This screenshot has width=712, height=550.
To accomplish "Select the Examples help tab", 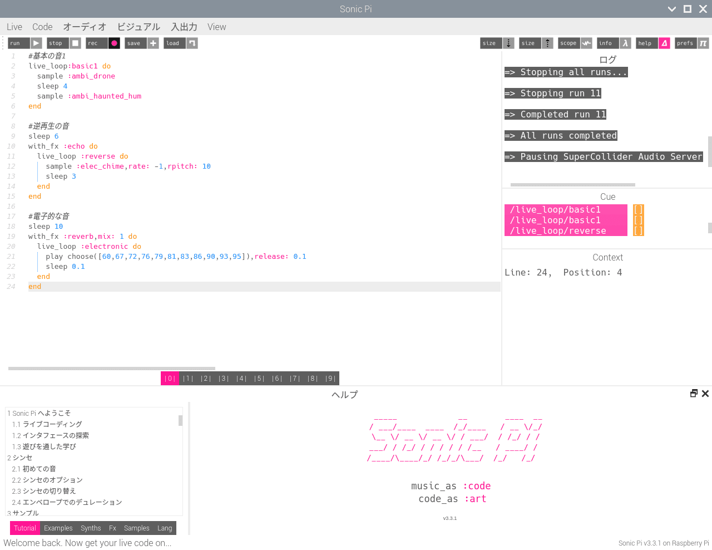I will 58,528.
